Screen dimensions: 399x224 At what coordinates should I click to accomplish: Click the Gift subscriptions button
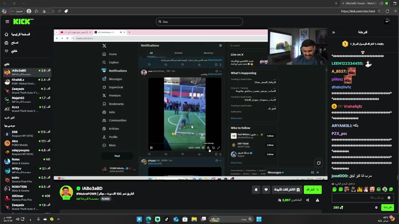[287, 190]
